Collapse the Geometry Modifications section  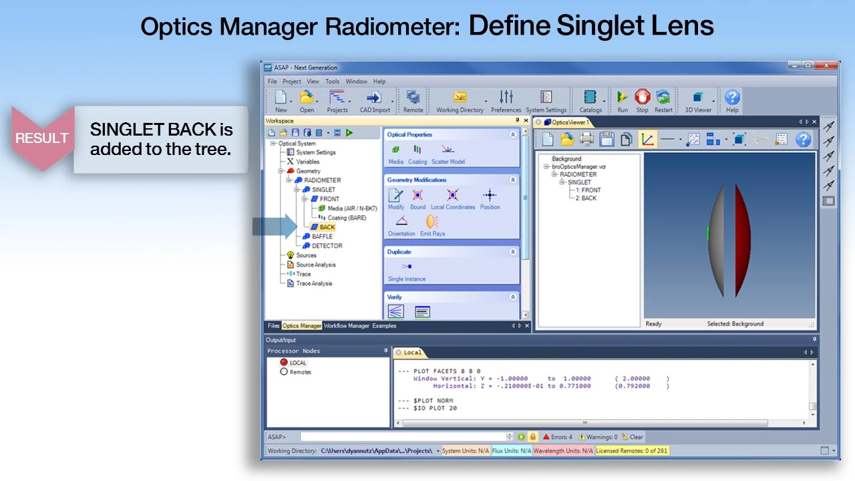pos(513,180)
